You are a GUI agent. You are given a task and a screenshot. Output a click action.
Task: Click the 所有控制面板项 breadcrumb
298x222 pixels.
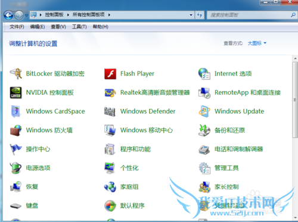pos(89,15)
